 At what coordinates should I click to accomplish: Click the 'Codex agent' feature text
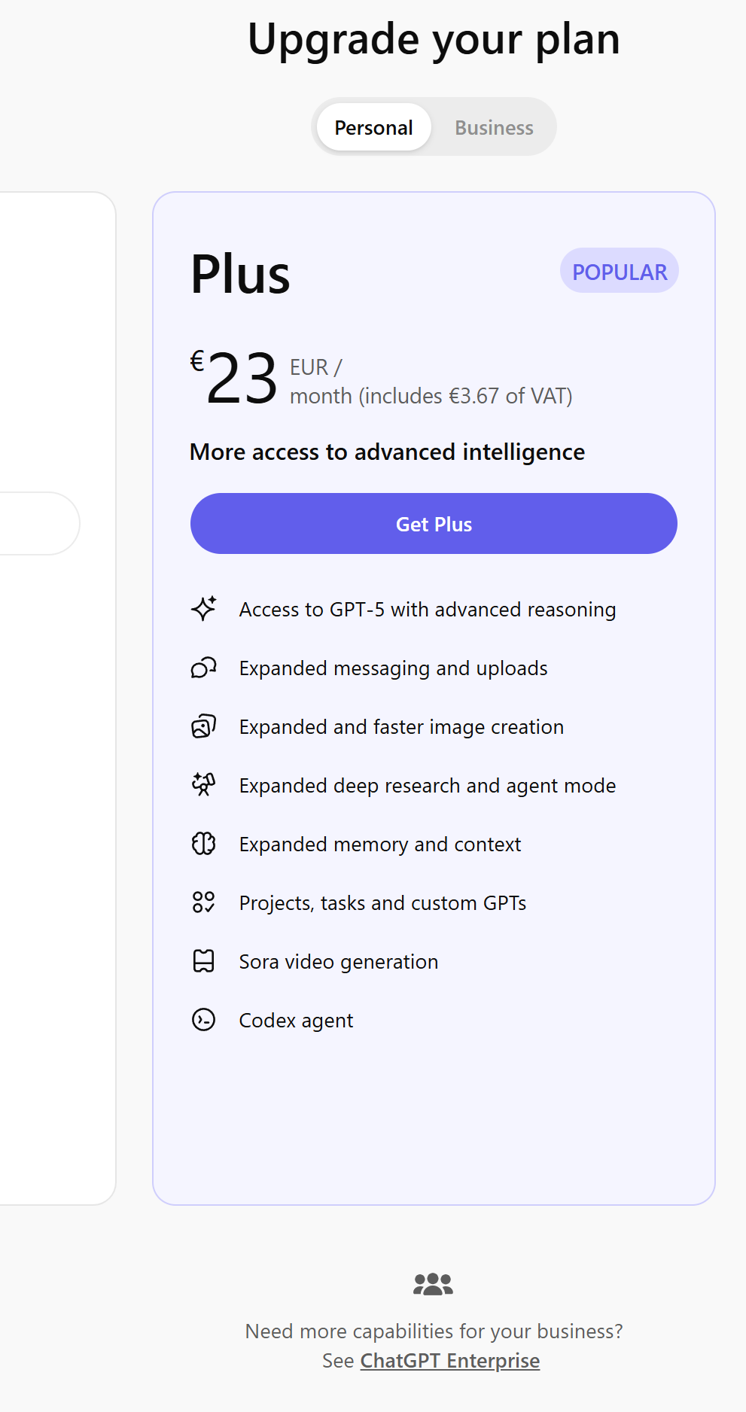296,1021
